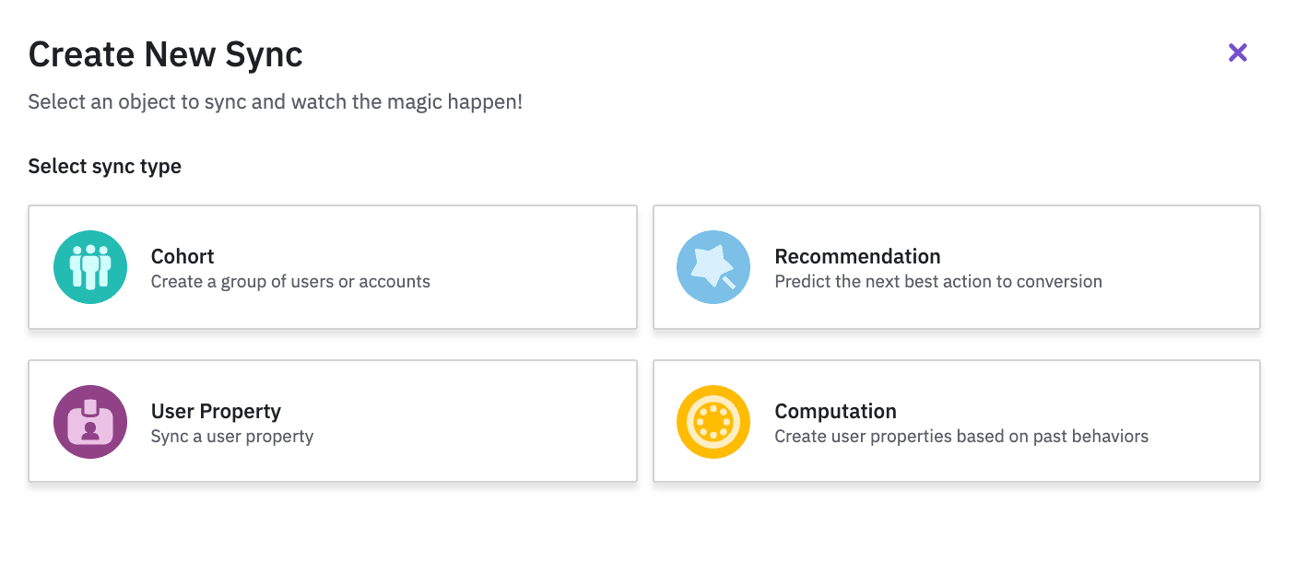The image size is (1296, 573).
Task: Click the blue Recommendation magic wand icon
Action: pos(713,267)
